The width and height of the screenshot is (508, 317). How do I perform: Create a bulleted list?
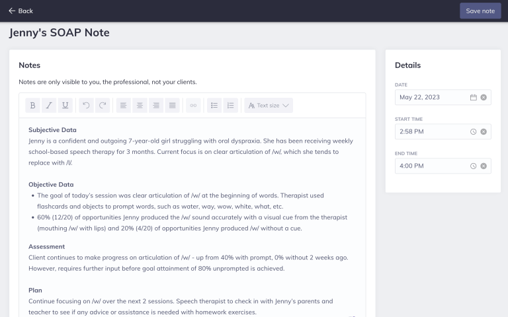214,106
